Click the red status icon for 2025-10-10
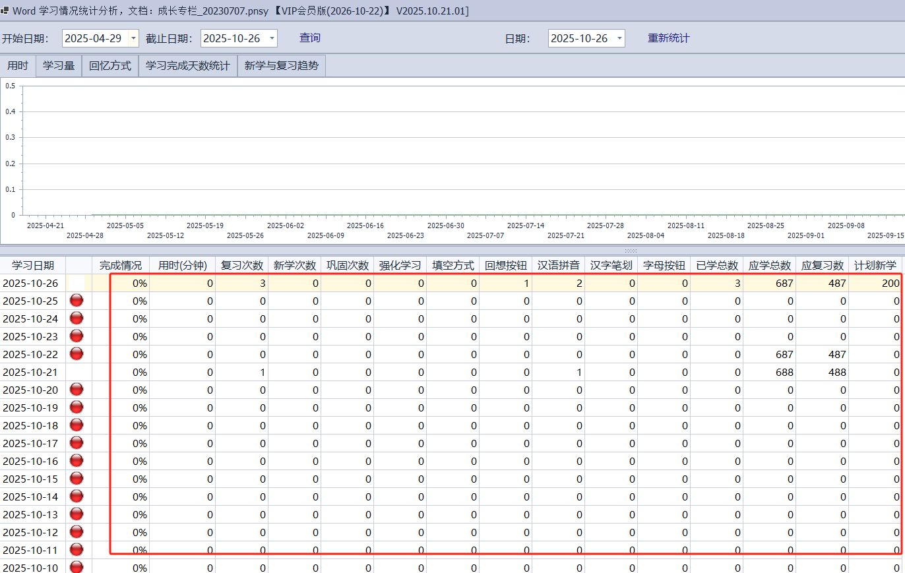The image size is (905, 573). click(x=77, y=566)
